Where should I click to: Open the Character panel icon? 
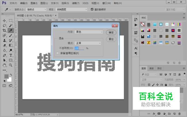coord(136,48)
